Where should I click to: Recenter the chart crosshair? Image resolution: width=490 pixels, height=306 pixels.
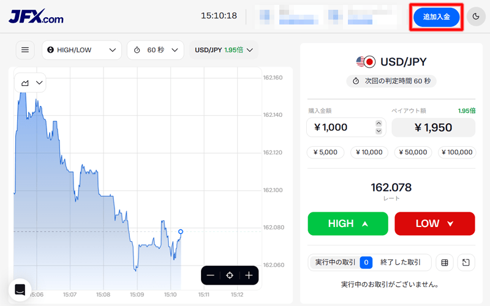[x=230, y=275]
